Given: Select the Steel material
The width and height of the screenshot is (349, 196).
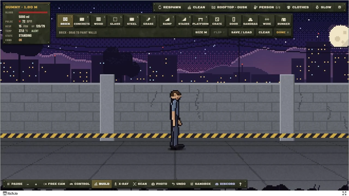Looking at the screenshot, I should click(132, 21).
